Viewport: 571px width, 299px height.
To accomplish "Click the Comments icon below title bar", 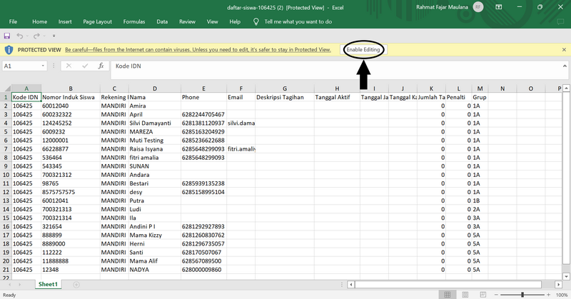I will 561,22.
